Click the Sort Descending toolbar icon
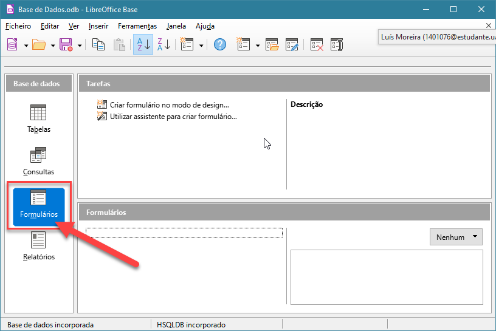 pyautogui.click(x=164, y=44)
